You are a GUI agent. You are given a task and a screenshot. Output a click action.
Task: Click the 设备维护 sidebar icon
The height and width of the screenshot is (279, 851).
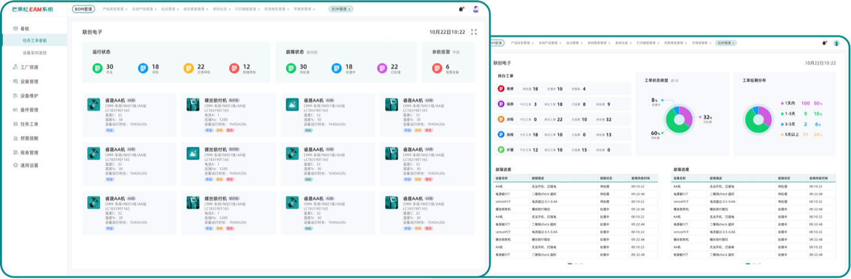click(15, 96)
